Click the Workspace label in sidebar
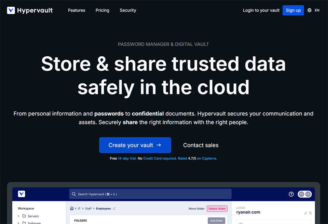Viewport: 328px width, 224px height. pyautogui.click(x=26, y=208)
